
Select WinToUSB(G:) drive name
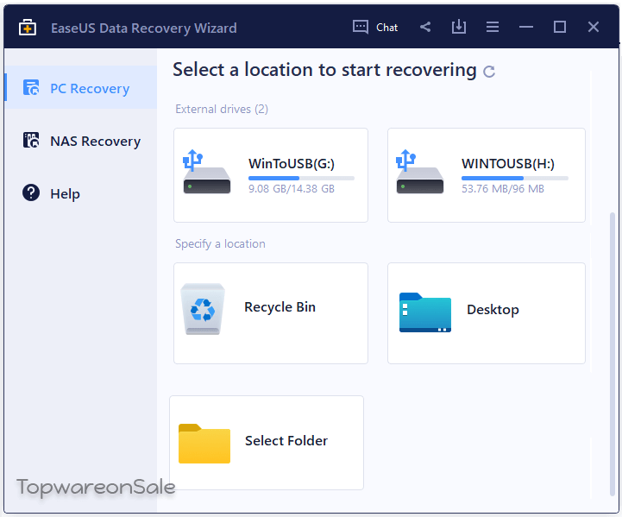click(x=292, y=163)
